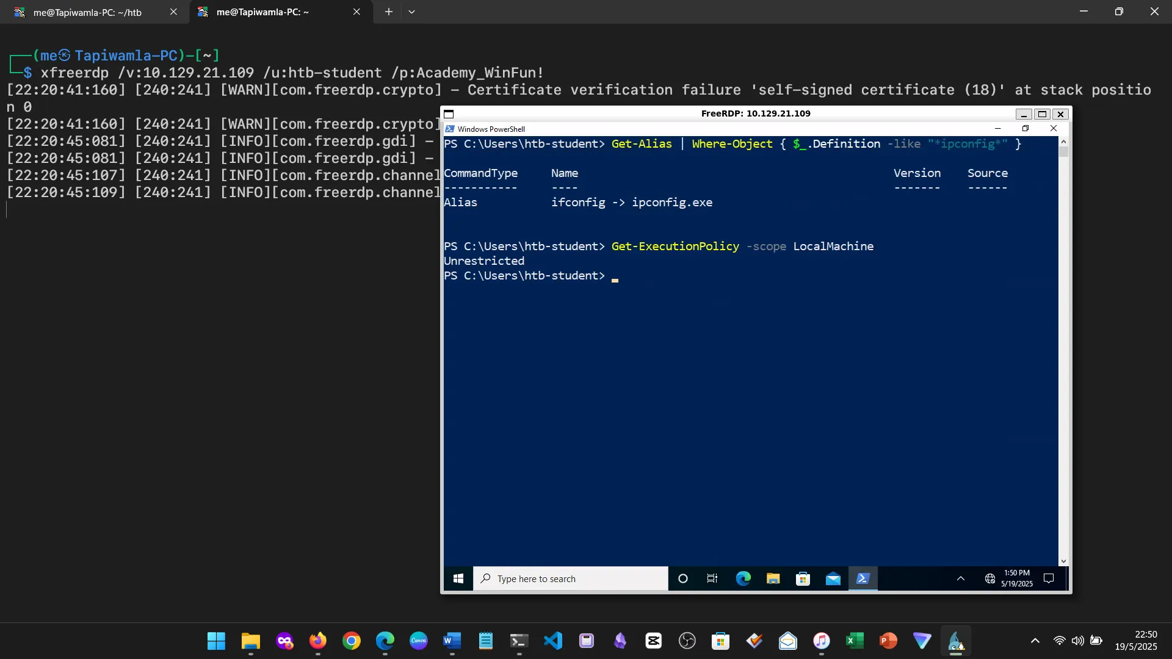Open Microsoft Edge in remote taskbar
The height and width of the screenshot is (659, 1172).
pos(743,578)
